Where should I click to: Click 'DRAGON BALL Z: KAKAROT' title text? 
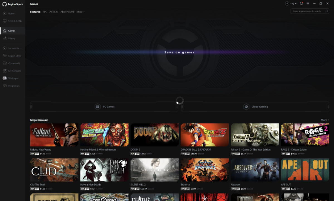tap(196, 149)
